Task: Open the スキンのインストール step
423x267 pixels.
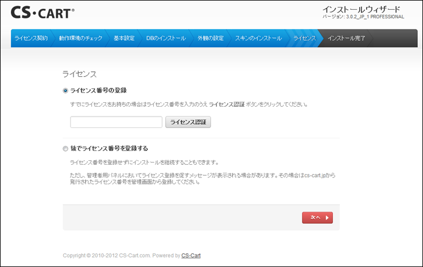Action: [x=258, y=38]
